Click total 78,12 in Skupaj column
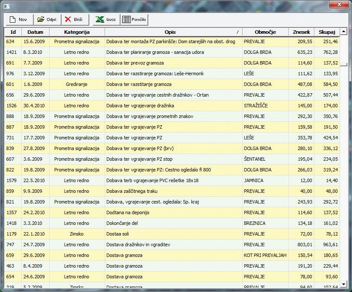The height and width of the screenshot is (292, 352). coord(332,234)
